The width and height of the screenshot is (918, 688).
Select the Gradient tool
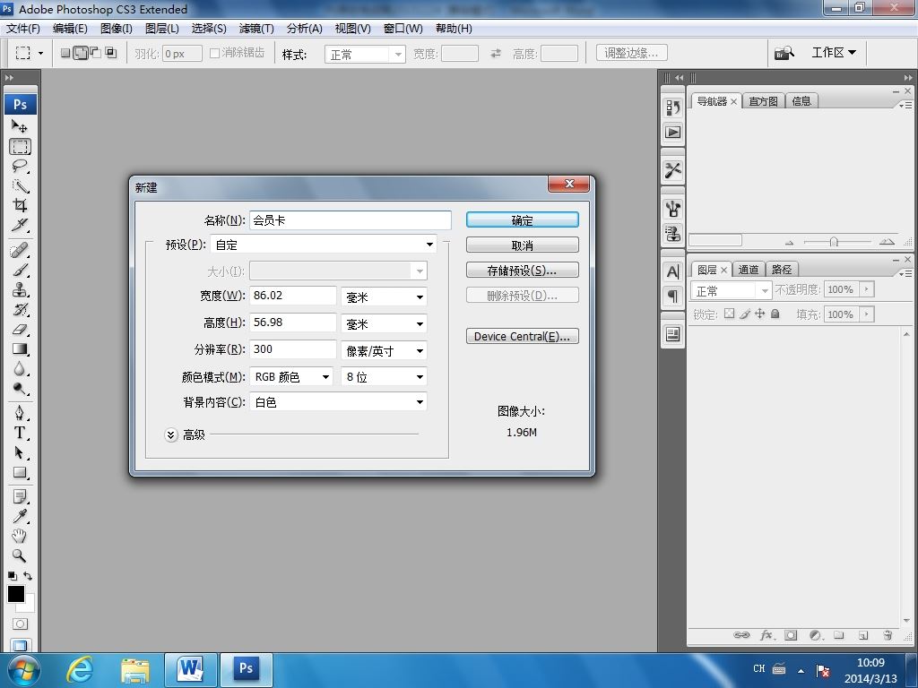[20, 349]
